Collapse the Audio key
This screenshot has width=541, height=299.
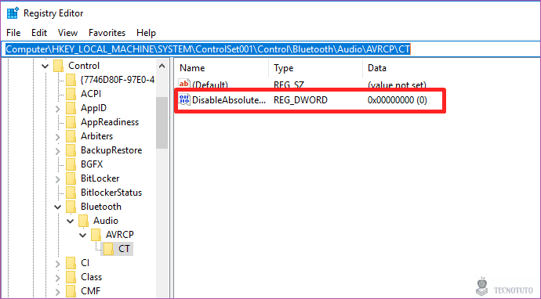[71, 222]
